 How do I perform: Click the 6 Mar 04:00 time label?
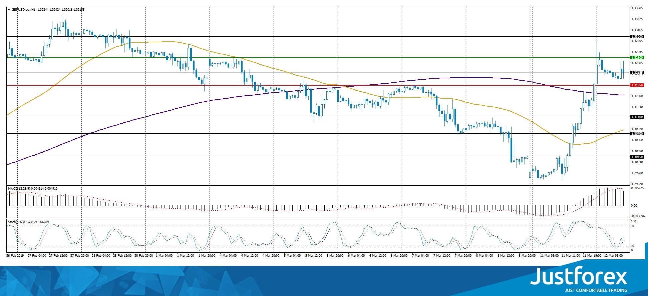pyautogui.click(x=356, y=256)
